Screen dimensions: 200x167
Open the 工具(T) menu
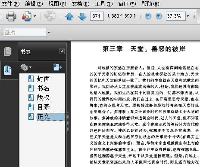tap(104, 4)
